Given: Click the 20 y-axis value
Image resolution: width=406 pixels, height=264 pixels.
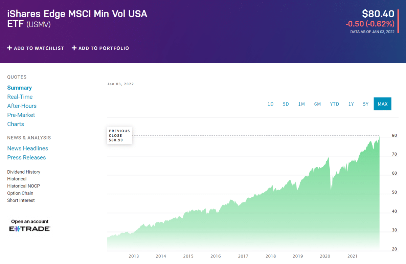Looking at the screenshot, I should click(x=394, y=249).
